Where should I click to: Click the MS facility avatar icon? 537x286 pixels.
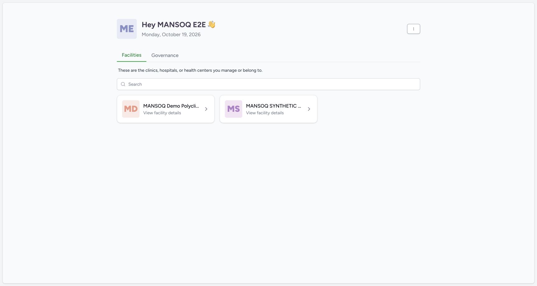tap(233, 109)
